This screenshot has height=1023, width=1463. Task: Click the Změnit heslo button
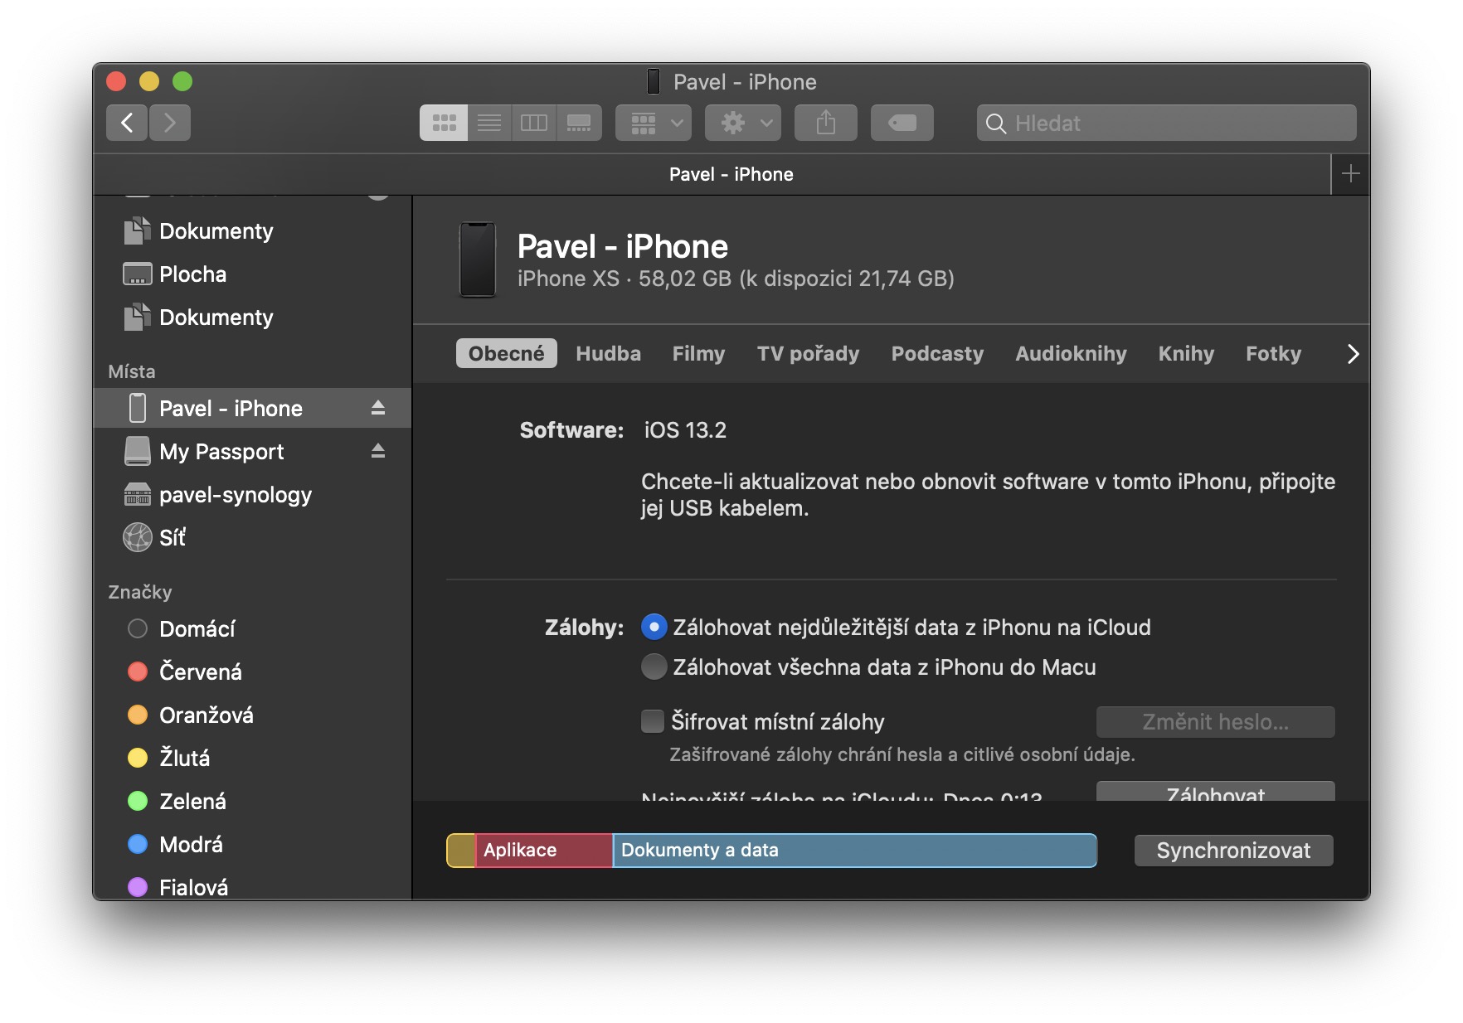coord(1215,721)
